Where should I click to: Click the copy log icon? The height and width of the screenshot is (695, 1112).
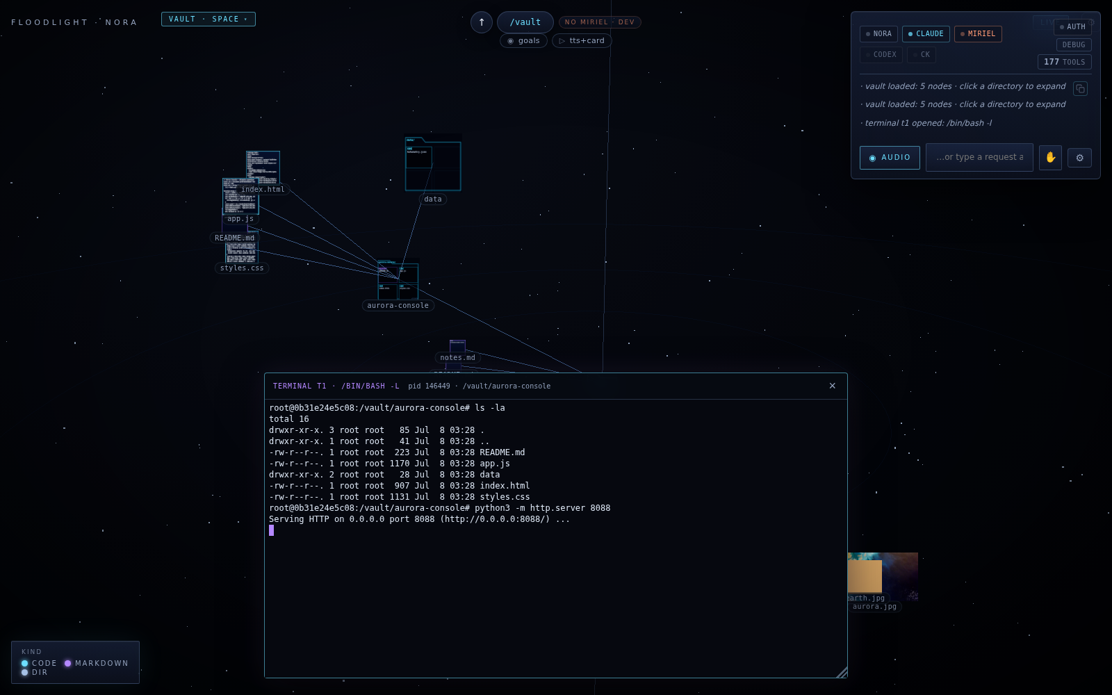click(1080, 88)
